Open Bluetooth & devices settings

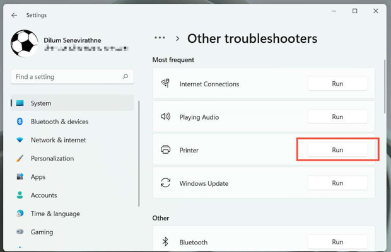tap(59, 122)
